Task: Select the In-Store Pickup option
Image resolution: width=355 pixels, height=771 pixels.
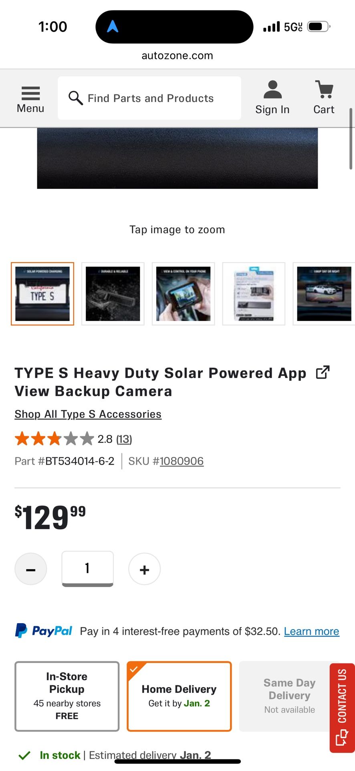Action: pyautogui.click(x=67, y=696)
